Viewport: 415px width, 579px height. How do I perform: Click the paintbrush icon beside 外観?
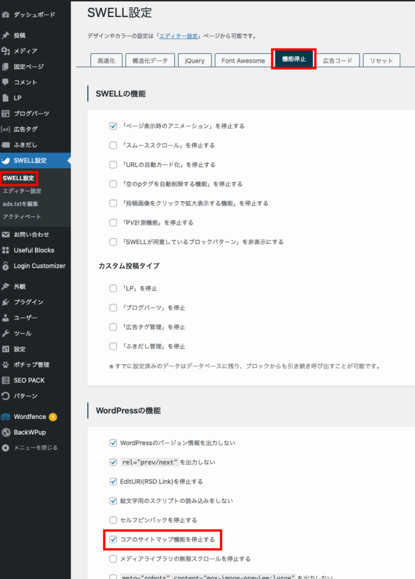pos(6,287)
